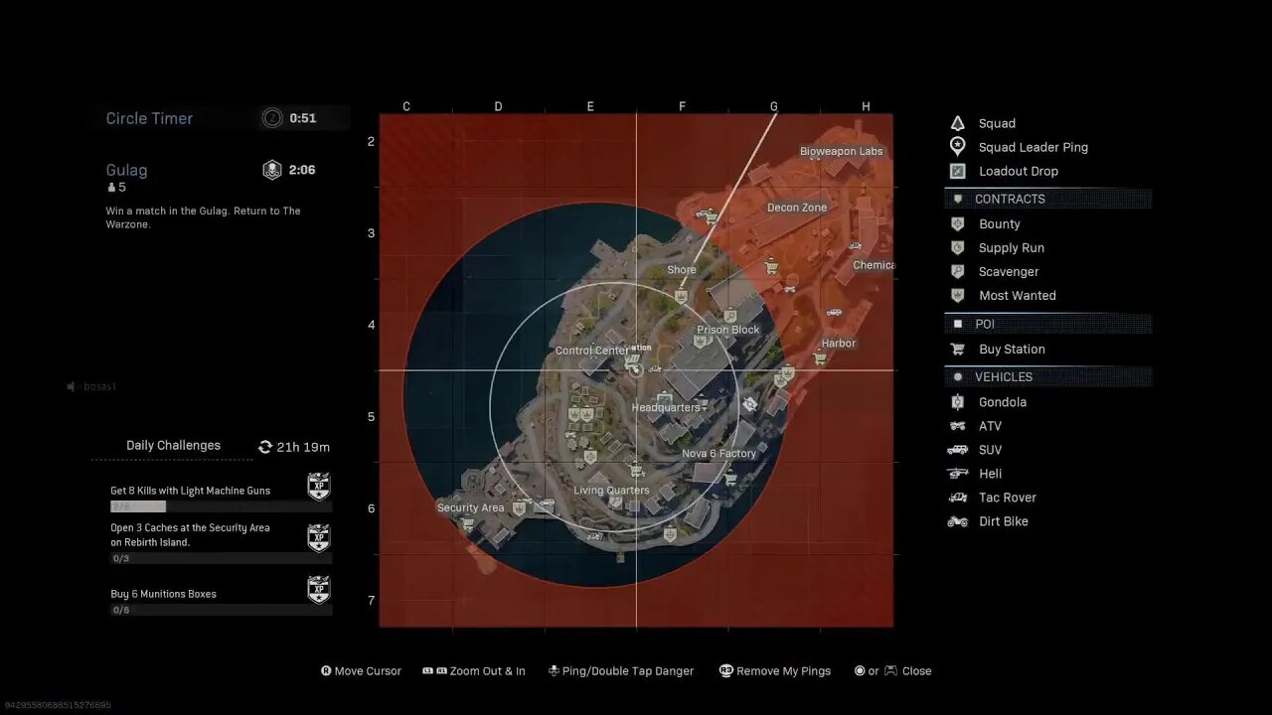
Task: Click Remove My Pings
Action: tap(775, 671)
